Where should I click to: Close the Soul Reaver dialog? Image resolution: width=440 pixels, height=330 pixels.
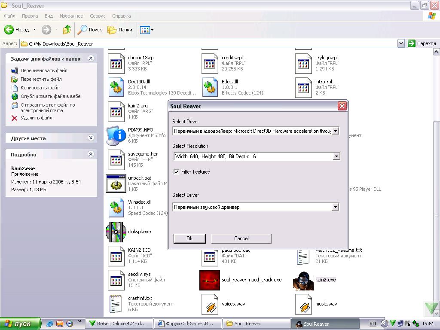click(x=342, y=106)
